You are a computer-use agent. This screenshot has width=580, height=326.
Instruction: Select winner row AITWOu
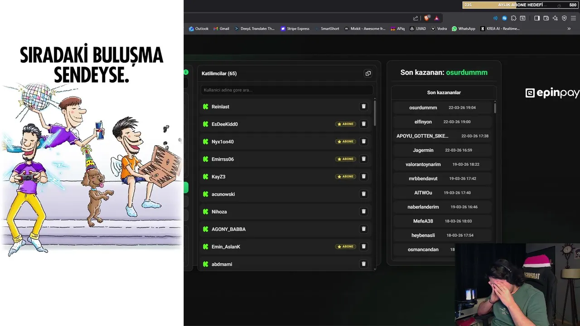pos(443,192)
